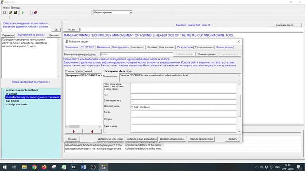305x171 pixels.
Task: Click the Откуда input field
Action: [x=183, y=121]
